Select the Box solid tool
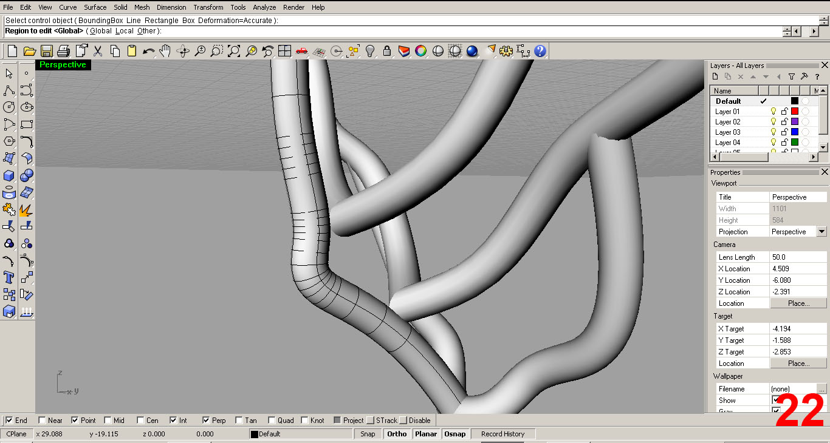 coord(9,175)
